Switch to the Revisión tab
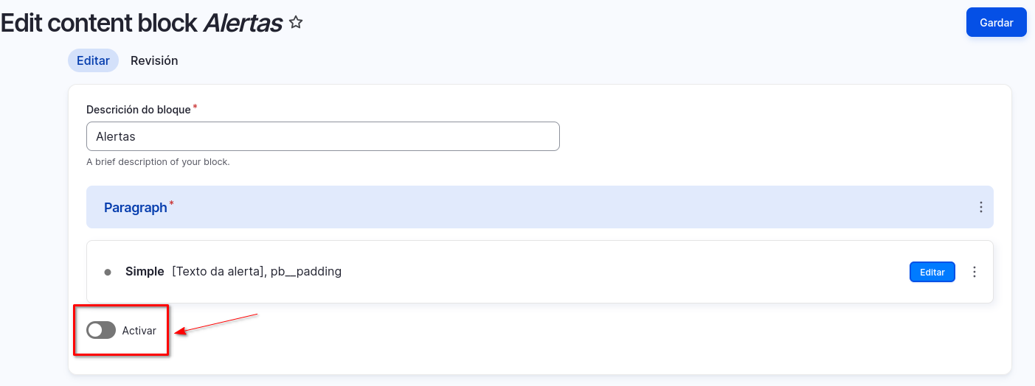The image size is (1035, 386). coord(154,60)
